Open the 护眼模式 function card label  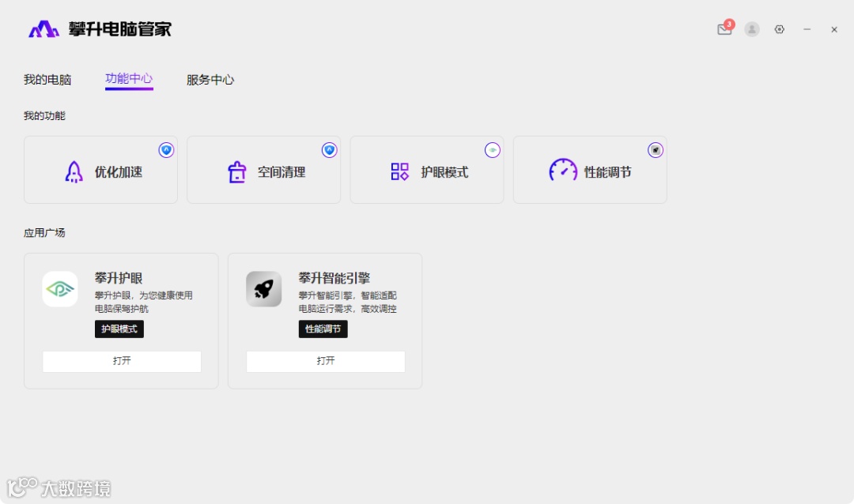click(x=444, y=172)
